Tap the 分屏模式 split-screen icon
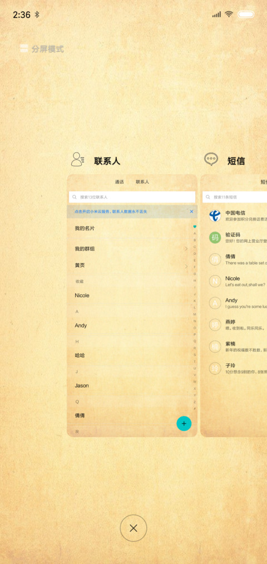The image size is (267, 564). coord(24,48)
